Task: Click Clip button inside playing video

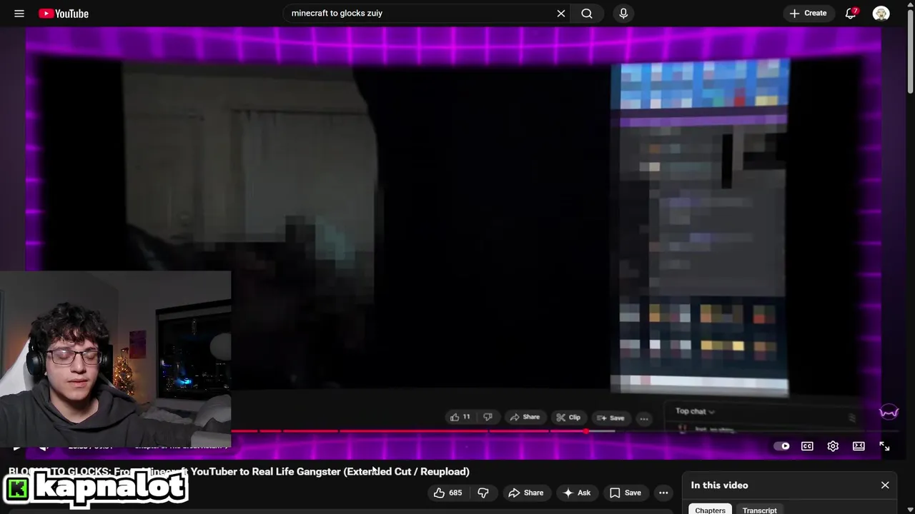Action: [x=568, y=418]
